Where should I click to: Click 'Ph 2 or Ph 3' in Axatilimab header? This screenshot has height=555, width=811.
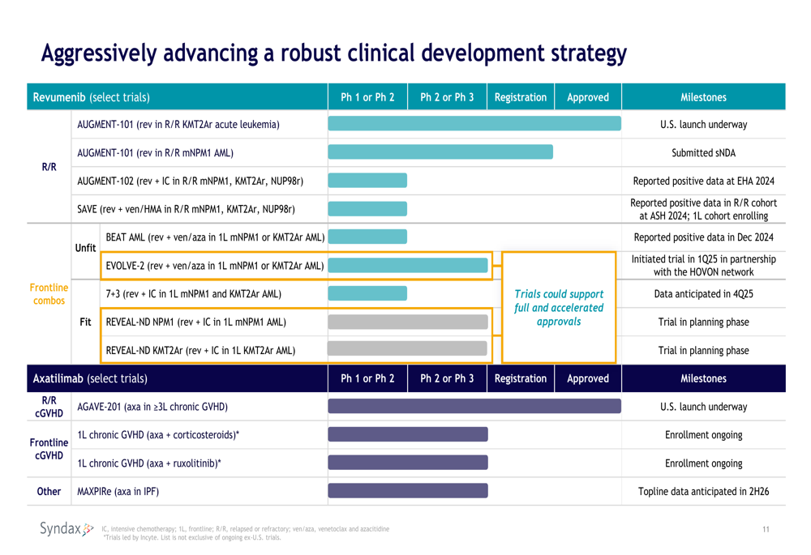click(447, 378)
